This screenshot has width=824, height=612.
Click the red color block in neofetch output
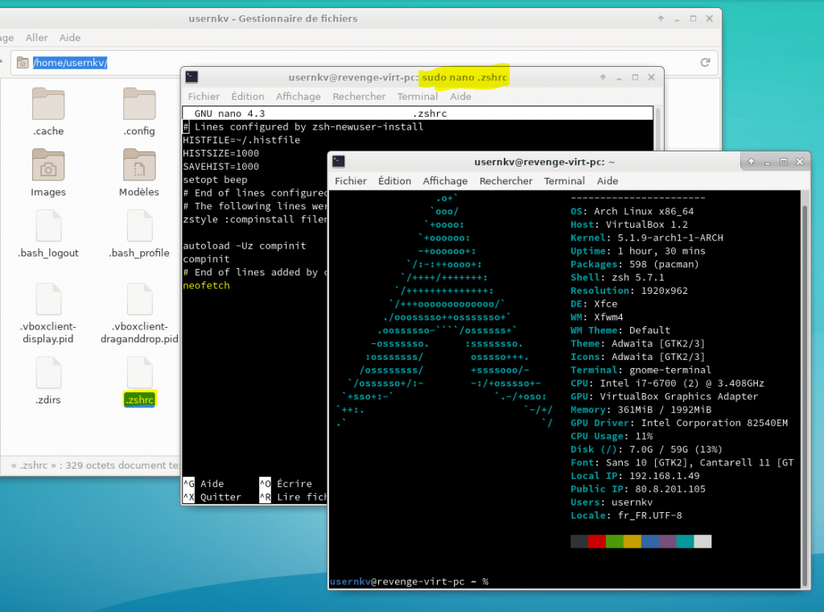point(597,542)
